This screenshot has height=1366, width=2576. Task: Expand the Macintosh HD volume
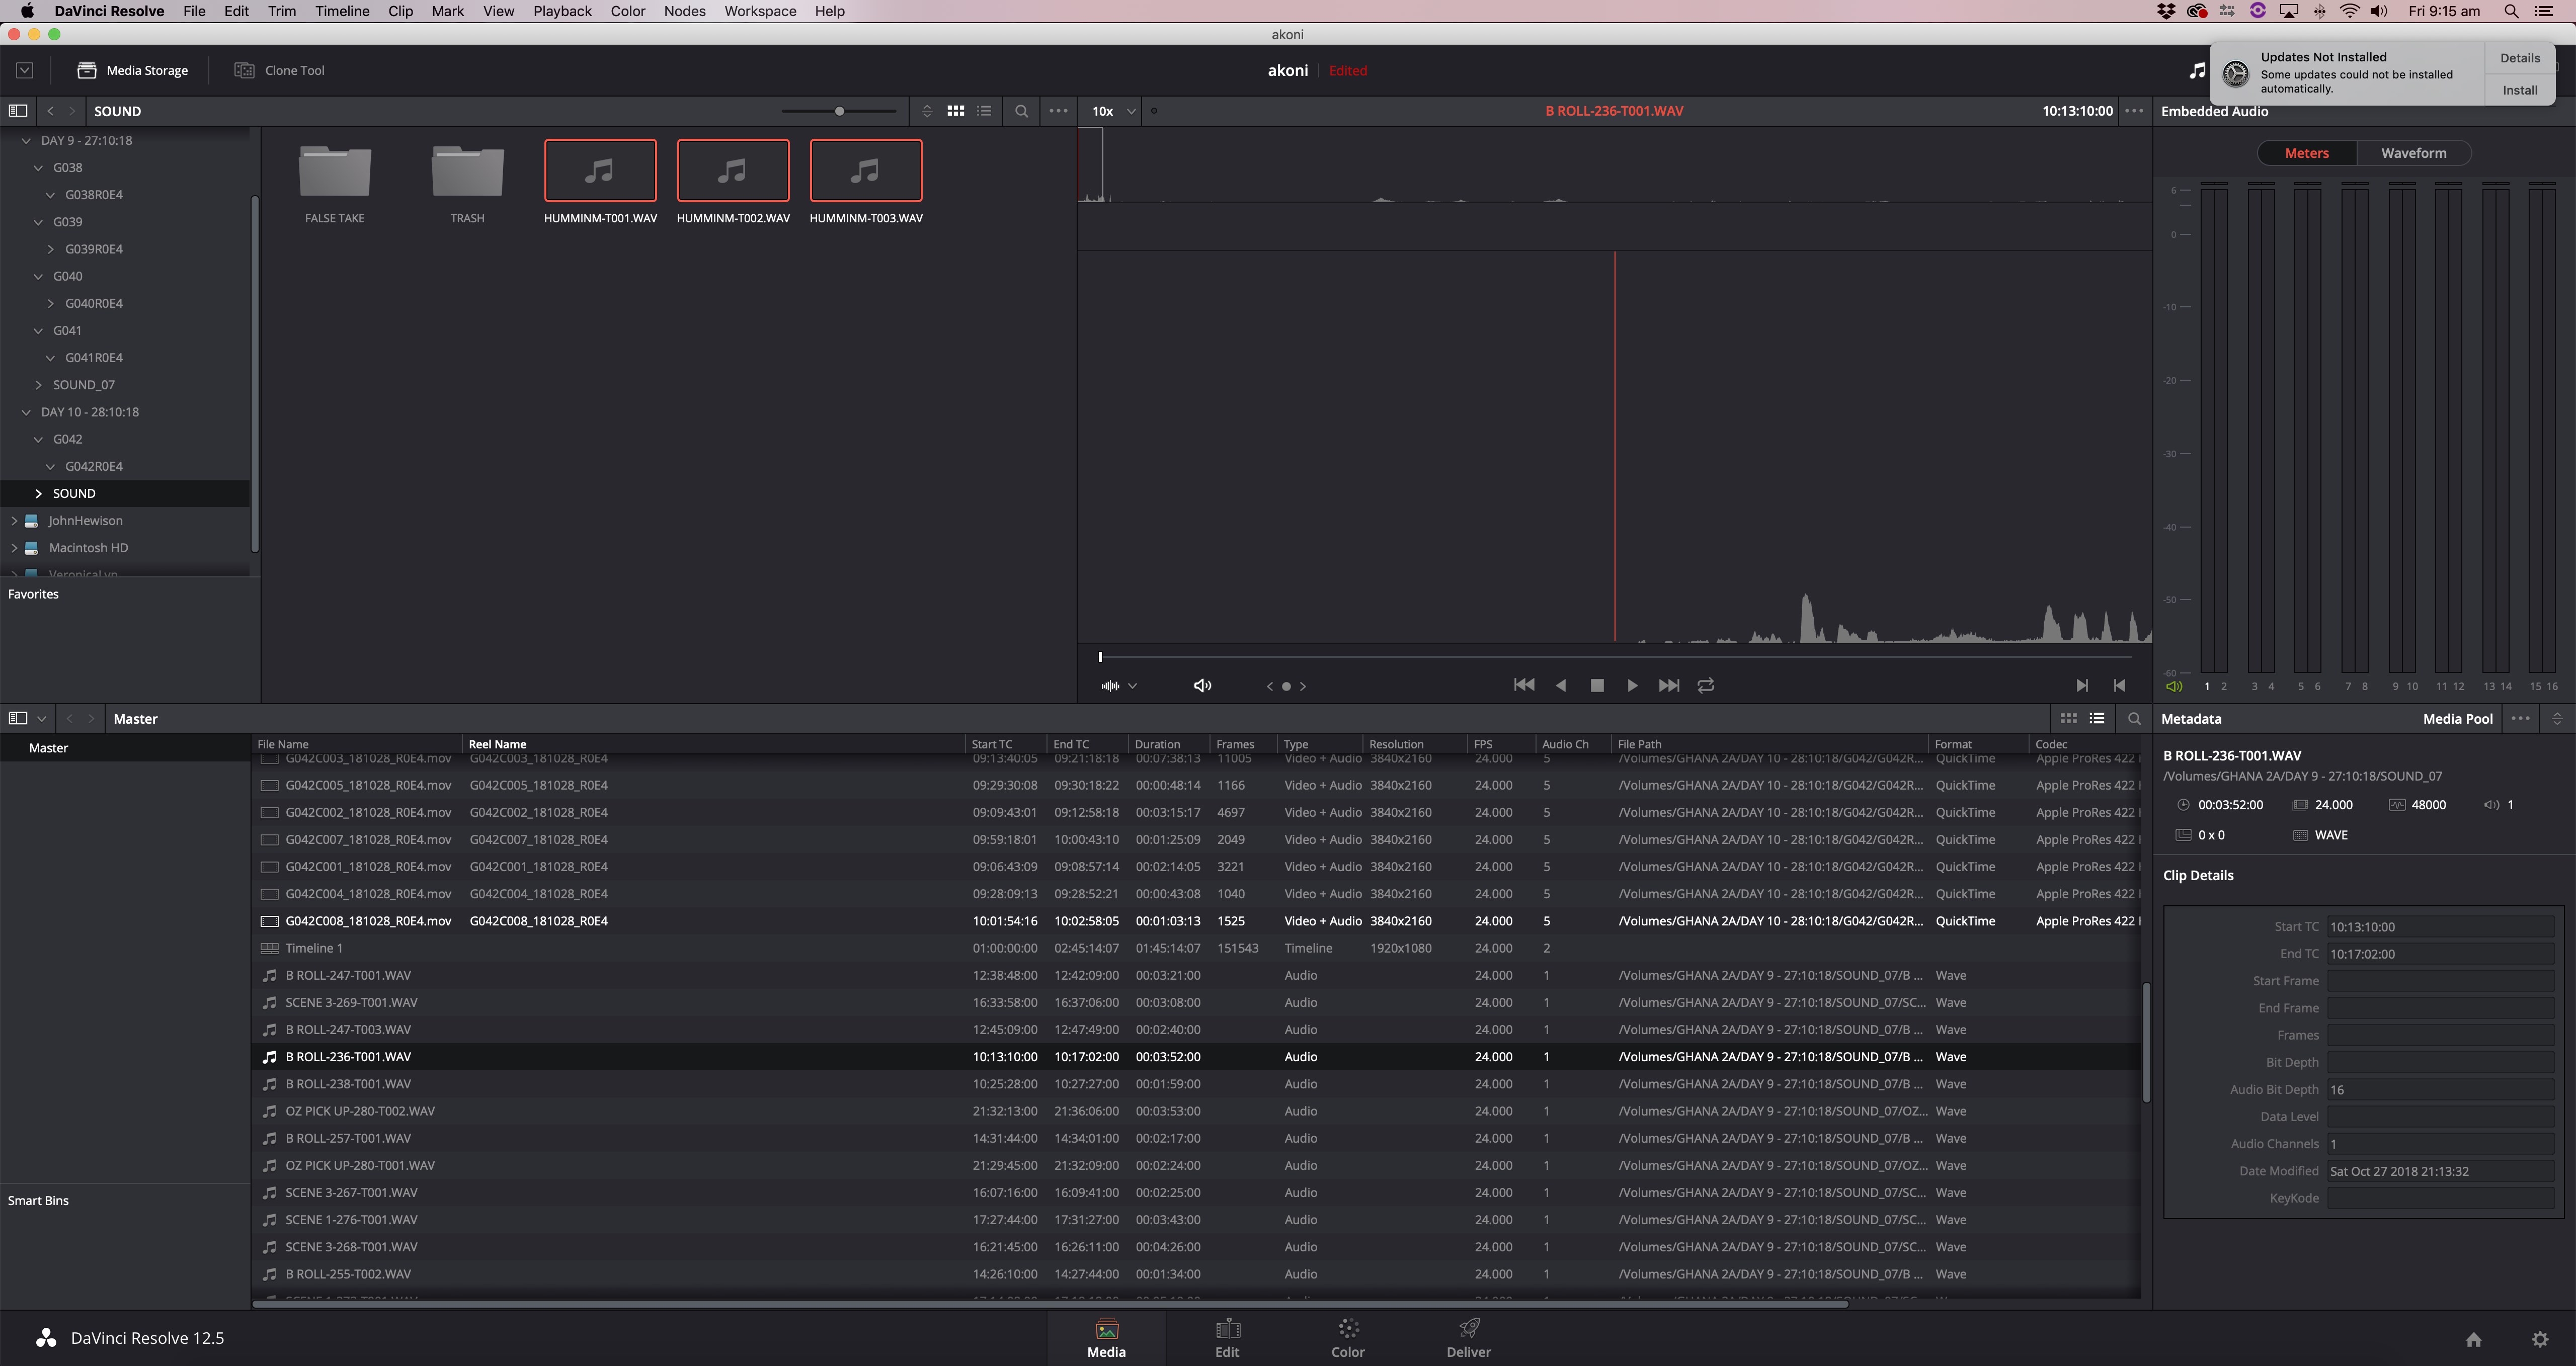click(14, 548)
